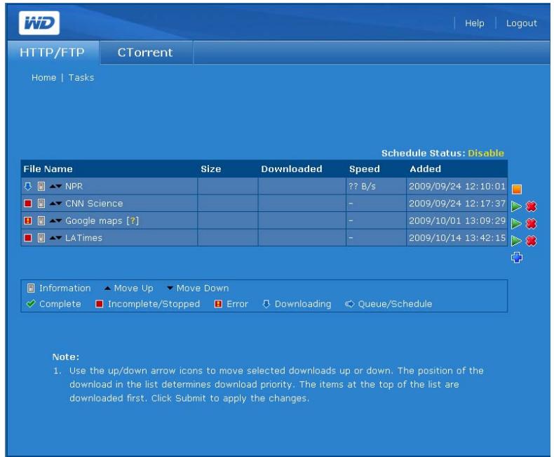
Task: Move the LATimes task up
Action: coord(53,238)
